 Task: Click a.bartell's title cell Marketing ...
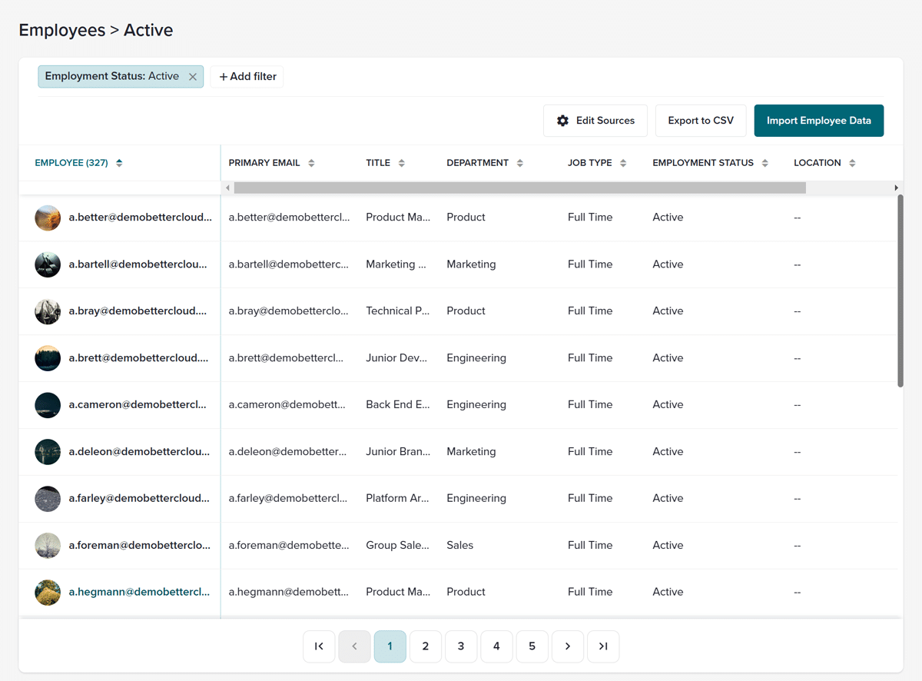click(396, 264)
